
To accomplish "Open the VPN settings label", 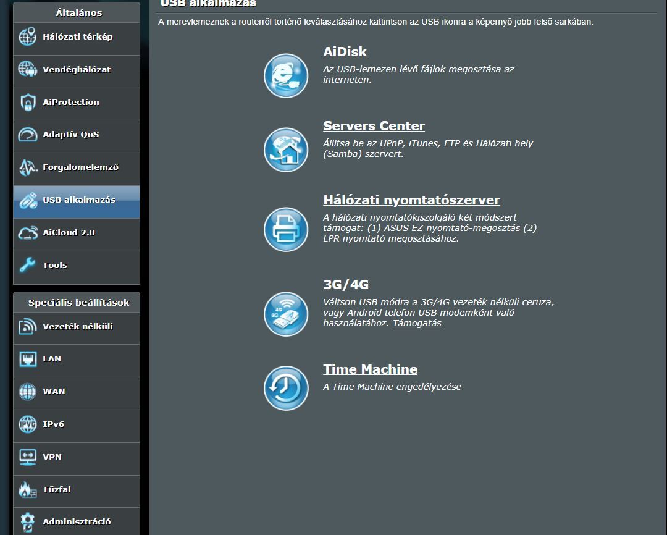I will 52,457.
